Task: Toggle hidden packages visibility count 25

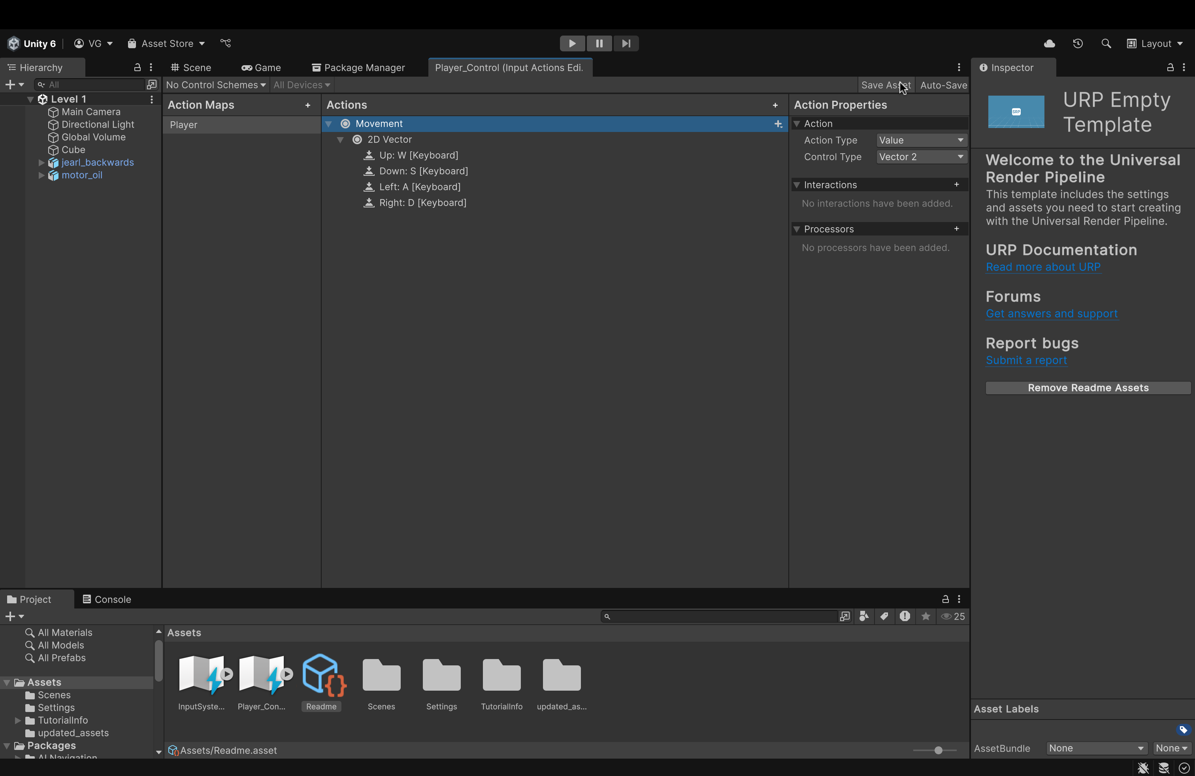Action: pos(952,616)
